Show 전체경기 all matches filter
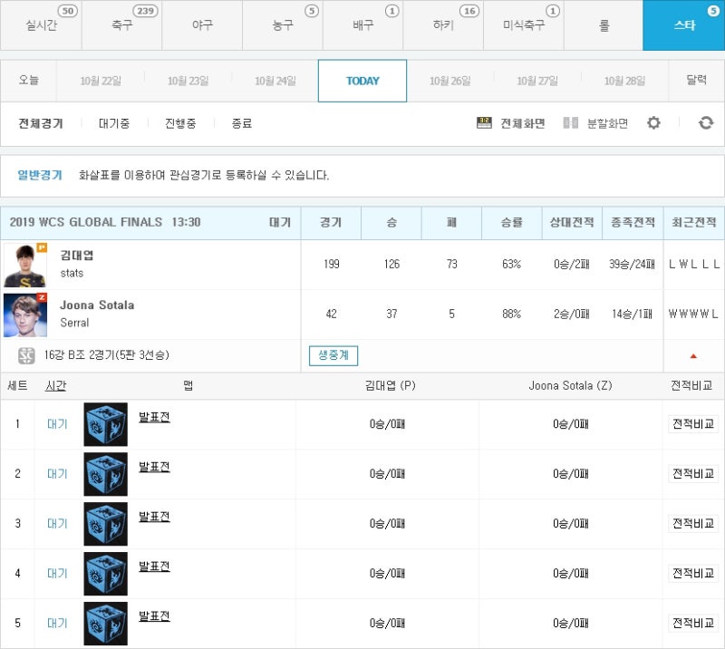 click(41, 123)
